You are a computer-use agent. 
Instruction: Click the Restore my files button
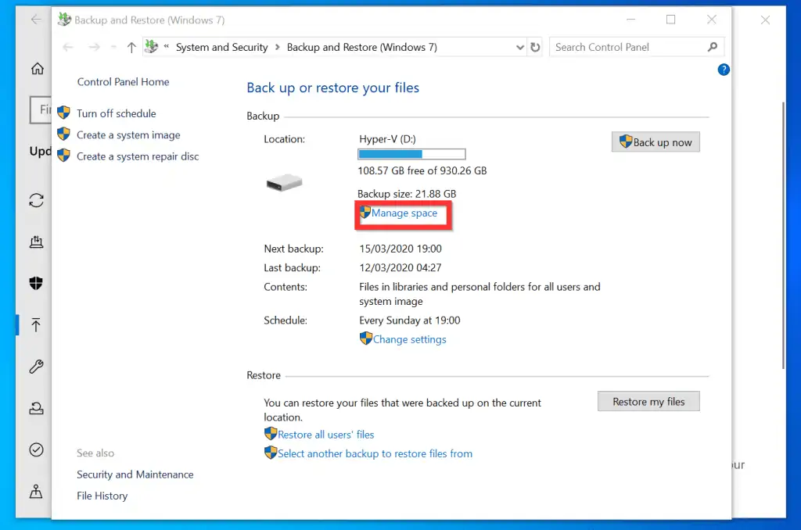[648, 401]
